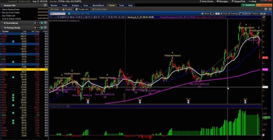Click the cyan color link square on 8 Financials.tos

42,23
